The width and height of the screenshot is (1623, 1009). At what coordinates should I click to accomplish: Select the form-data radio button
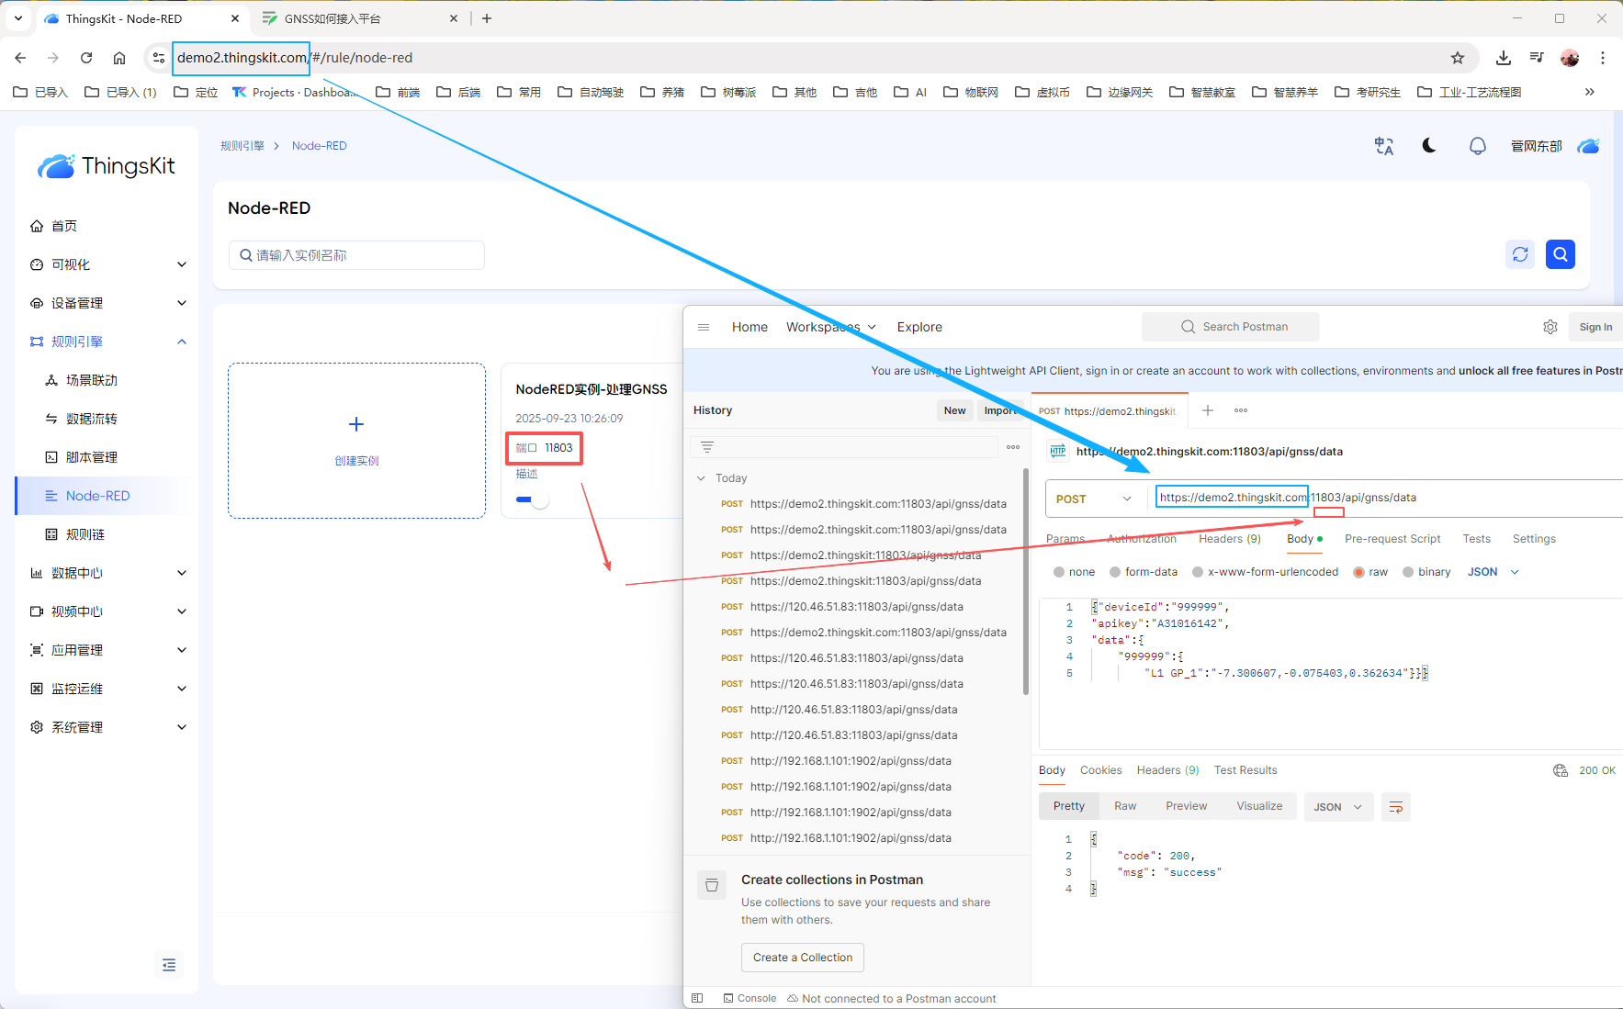(x=1115, y=572)
